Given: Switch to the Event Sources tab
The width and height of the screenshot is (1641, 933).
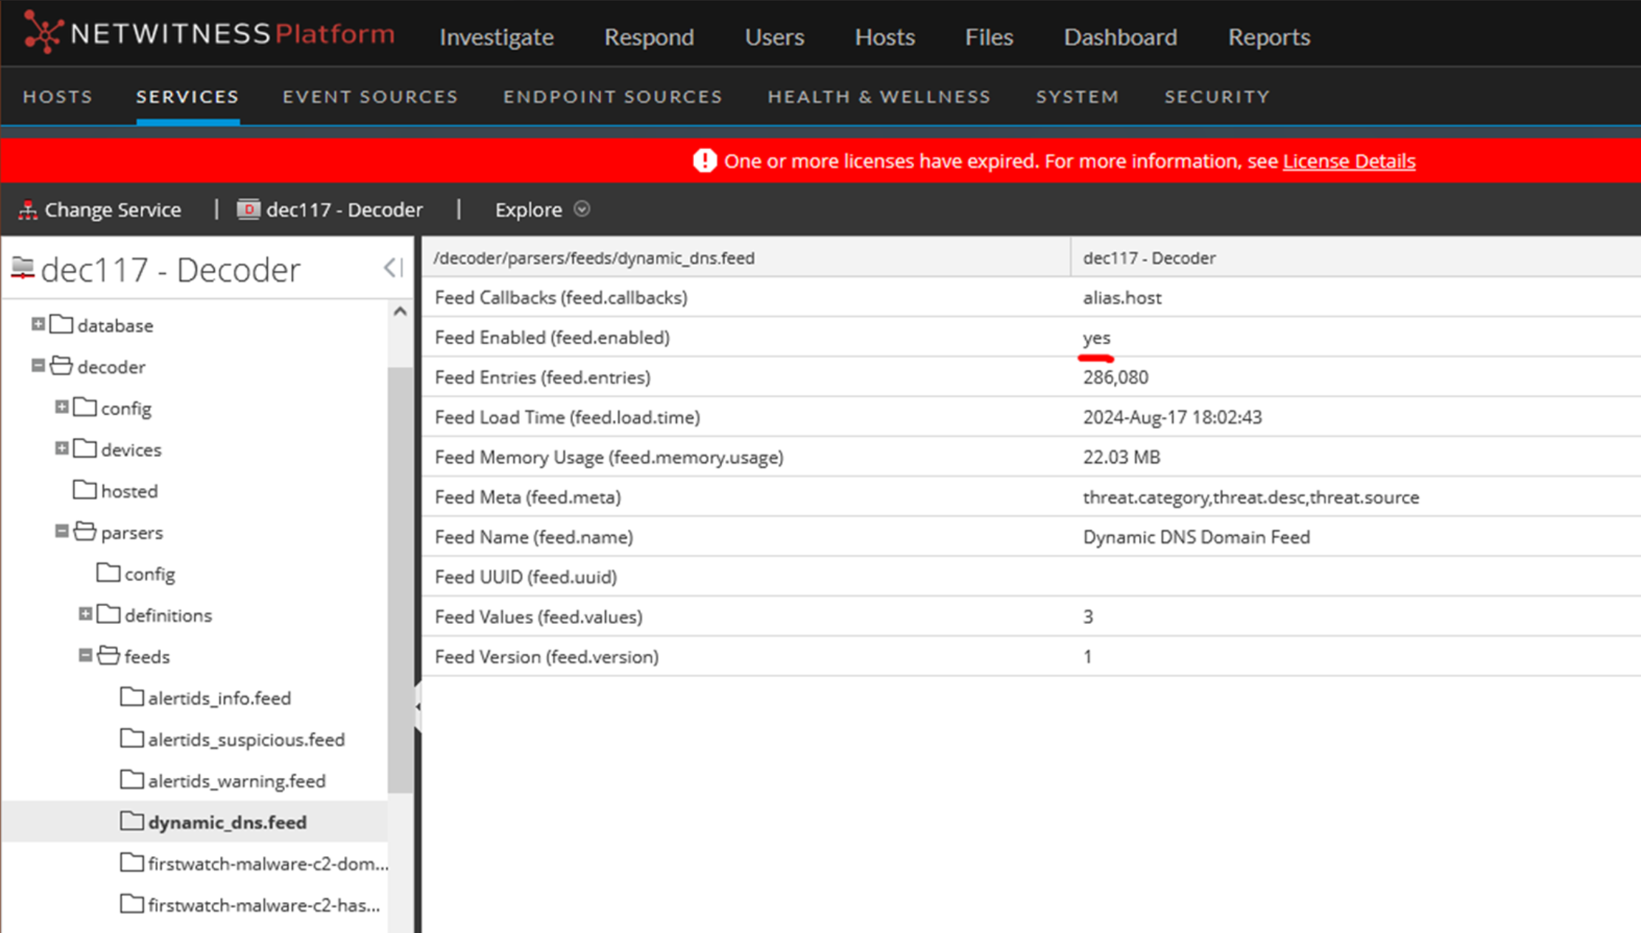Looking at the screenshot, I should coord(370,97).
